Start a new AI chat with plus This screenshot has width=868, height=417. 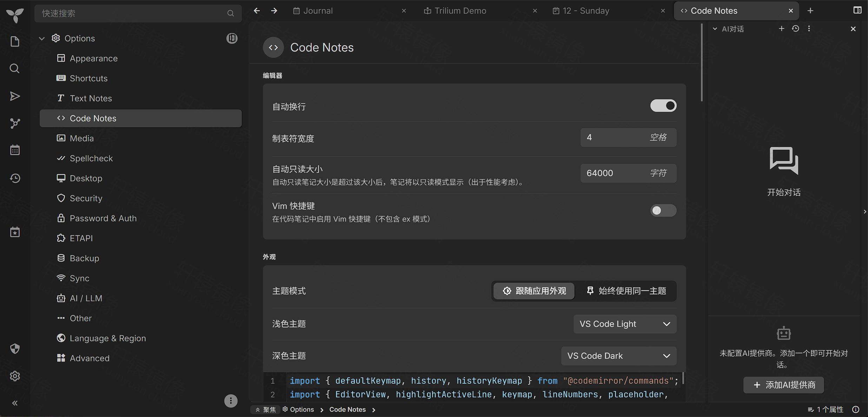pos(782,29)
